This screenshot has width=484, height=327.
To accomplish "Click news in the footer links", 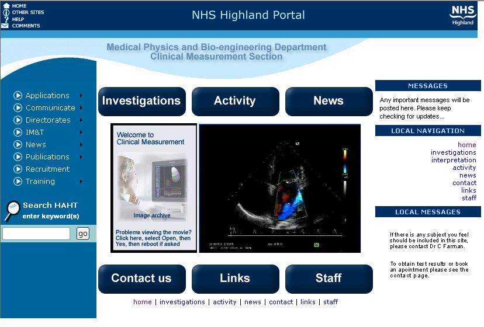I will tap(253, 302).
